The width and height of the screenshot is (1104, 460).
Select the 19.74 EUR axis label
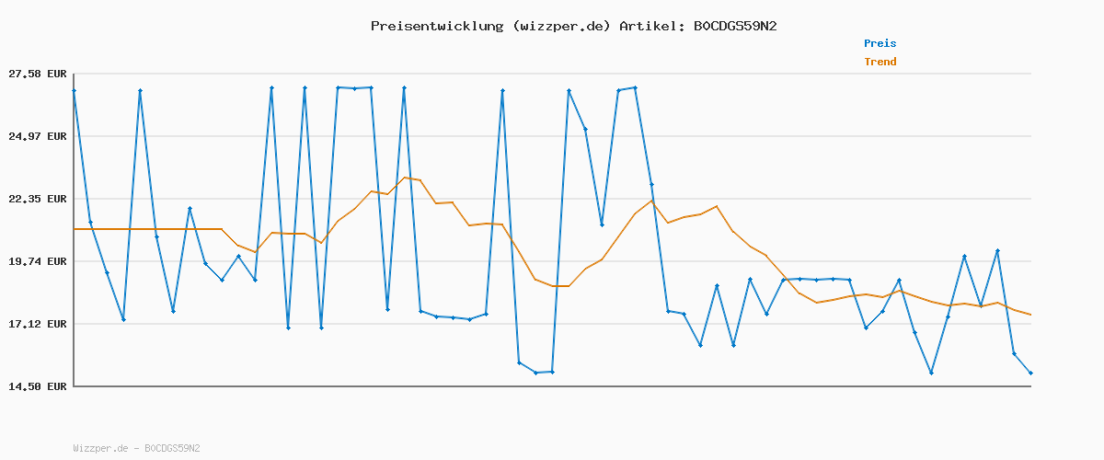click(x=37, y=261)
